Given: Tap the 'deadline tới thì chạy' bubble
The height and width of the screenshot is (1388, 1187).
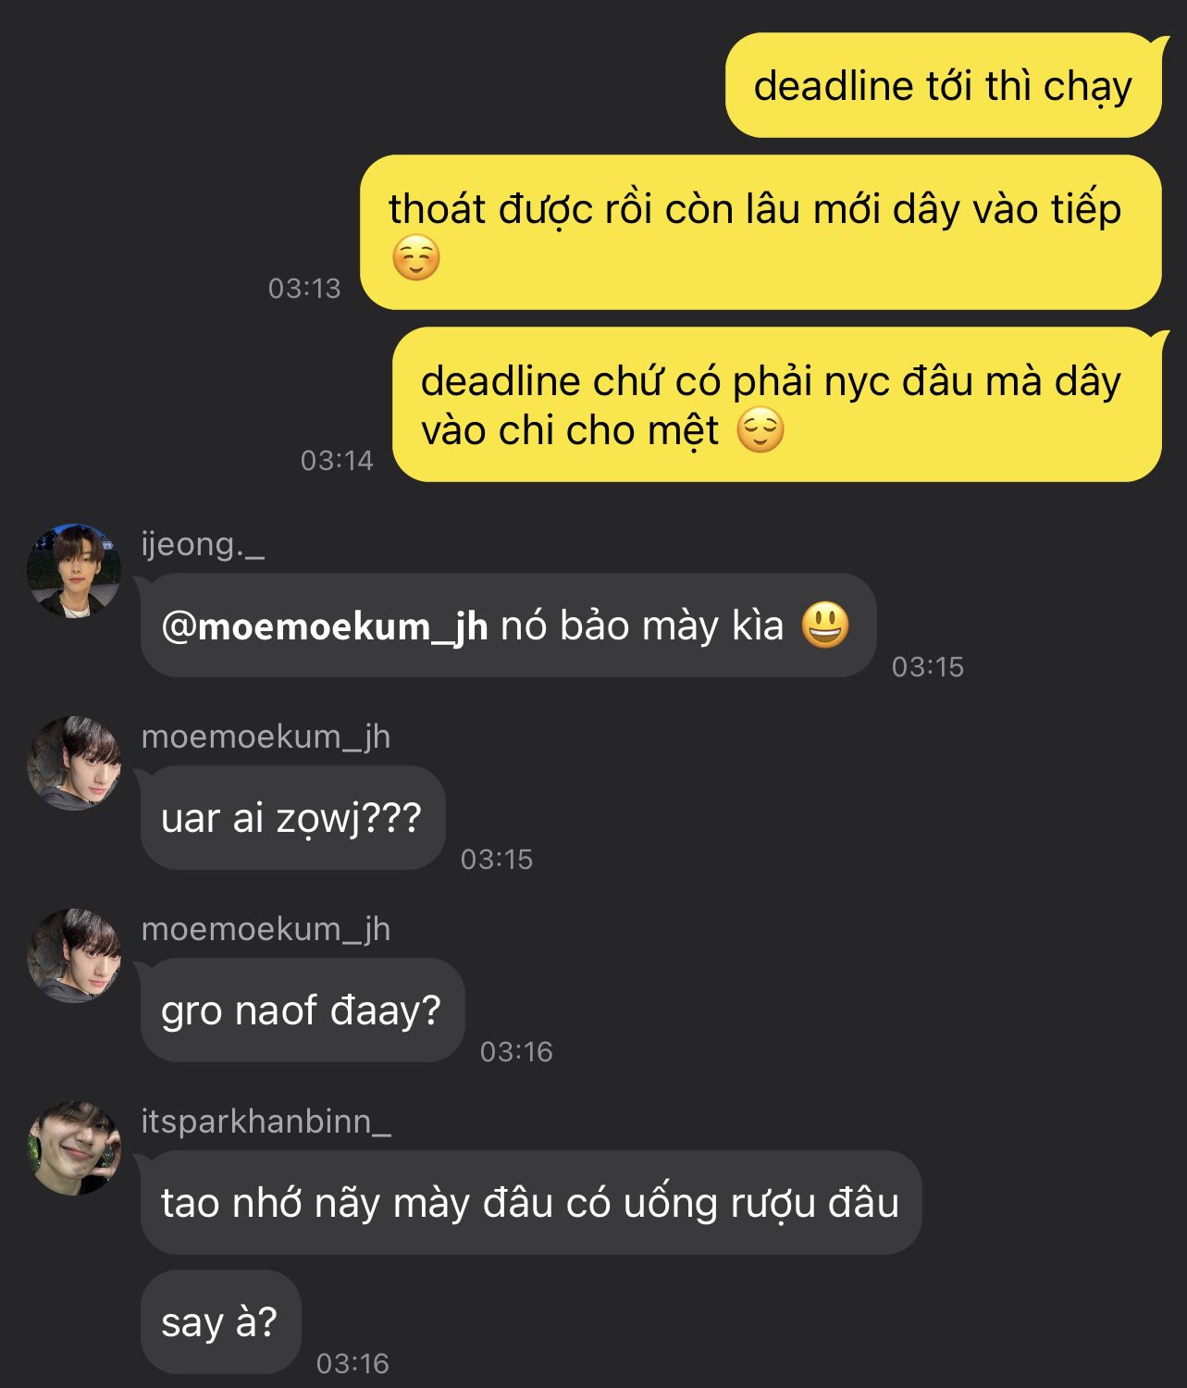Looking at the screenshot, I should coord(943,85).
